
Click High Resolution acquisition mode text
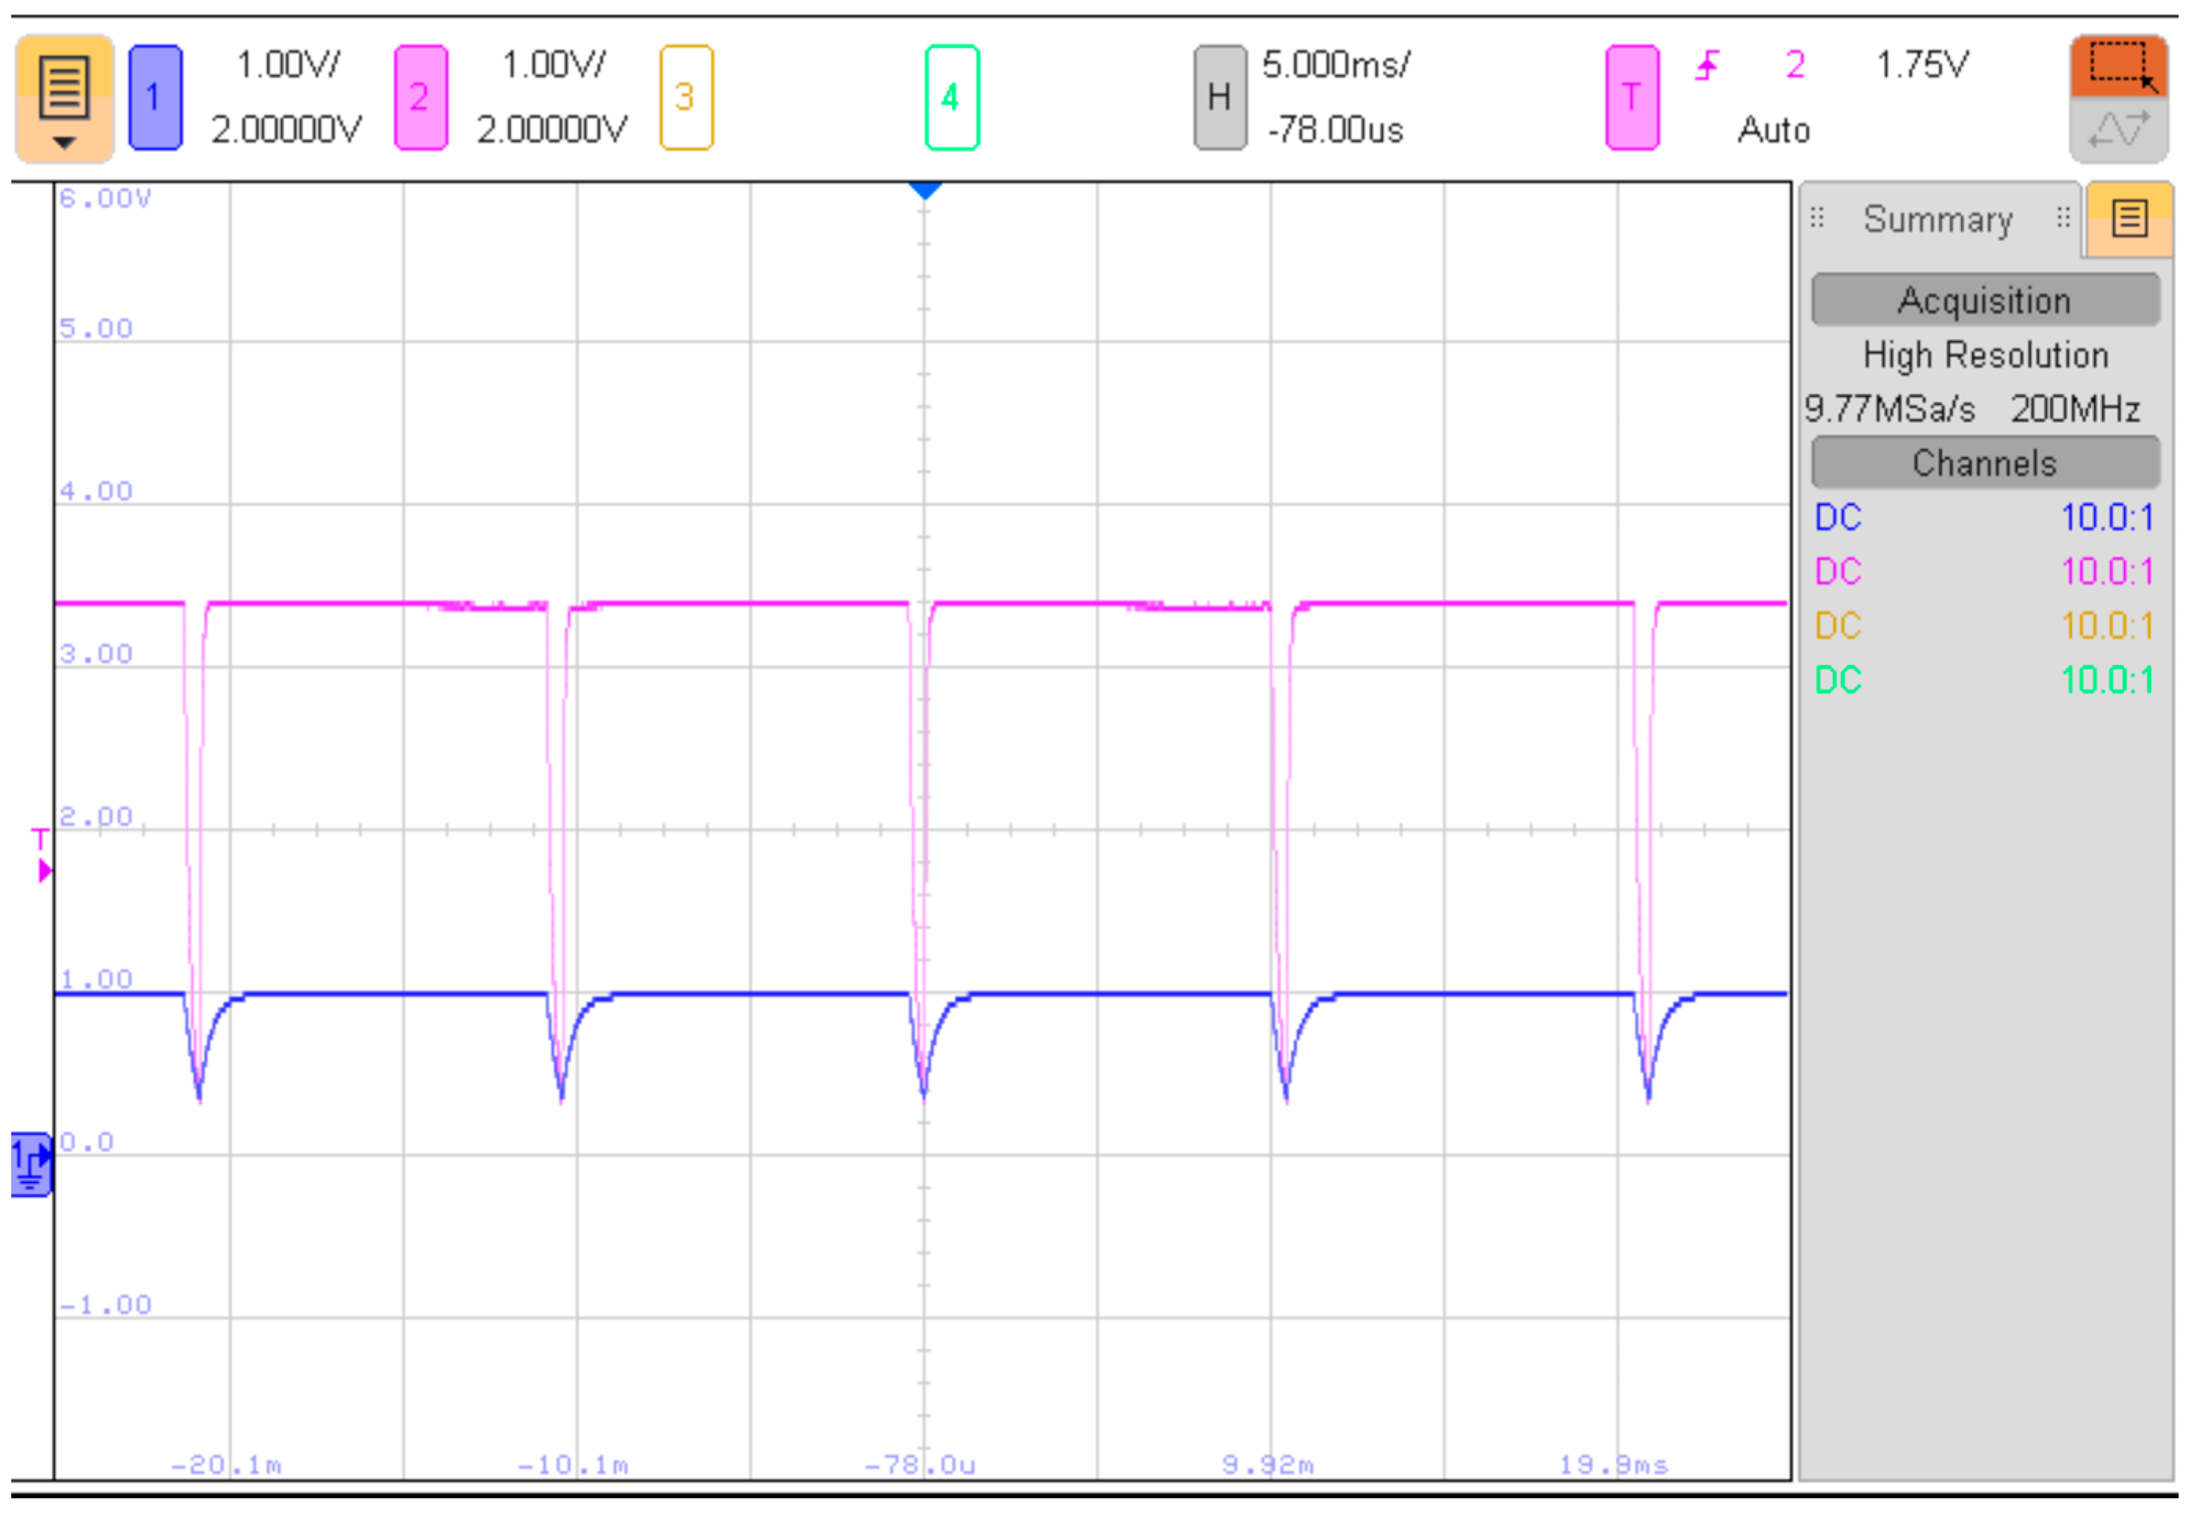(x=1985, y=356)
